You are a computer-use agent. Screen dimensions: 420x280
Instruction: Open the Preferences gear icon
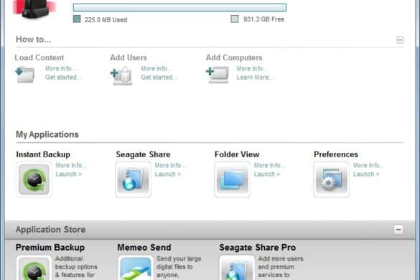pos(332,179)
